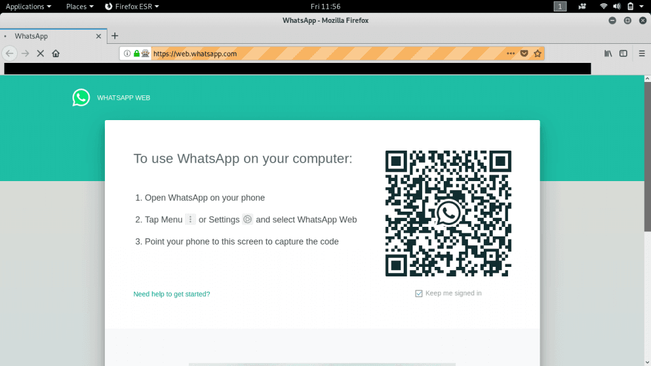Click the WhatsApp logo in page header
Screen dimensions: 651x366
tap(81, 97)
